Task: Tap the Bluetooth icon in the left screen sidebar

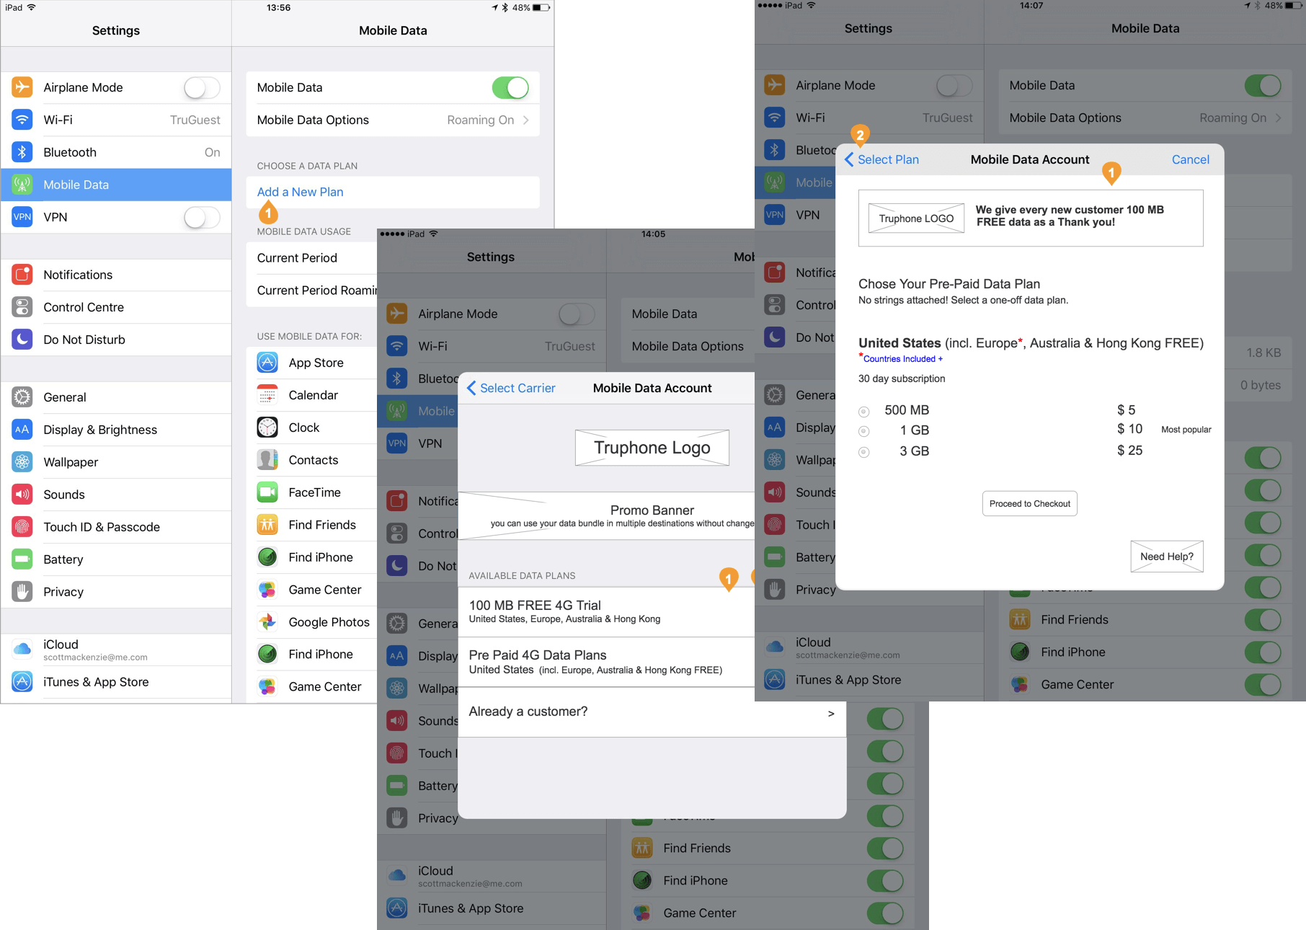Action: pos(22,152)
